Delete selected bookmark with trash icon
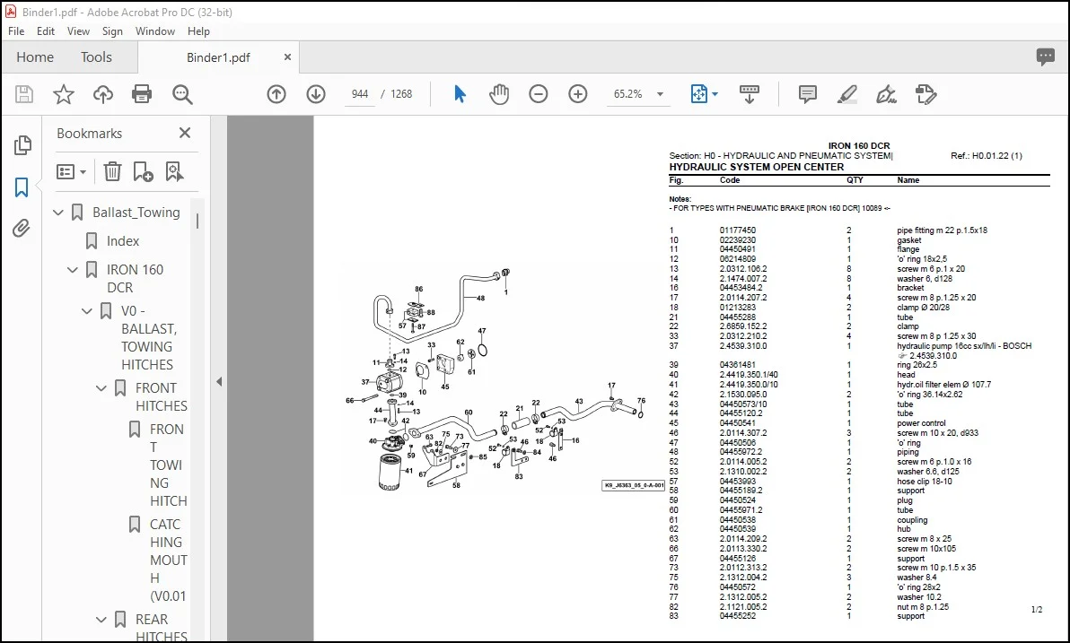This screenshot has height=643, width=1070. [x=112, y=171]
